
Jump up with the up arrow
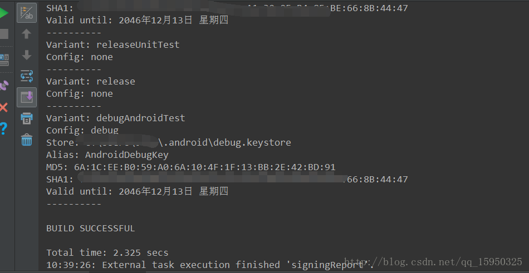27,34
